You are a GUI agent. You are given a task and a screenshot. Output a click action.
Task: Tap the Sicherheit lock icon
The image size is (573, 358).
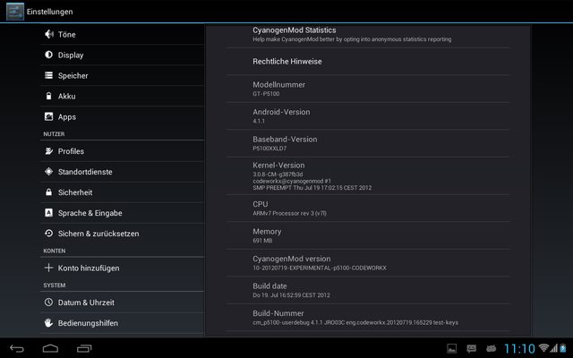(48, 192)
